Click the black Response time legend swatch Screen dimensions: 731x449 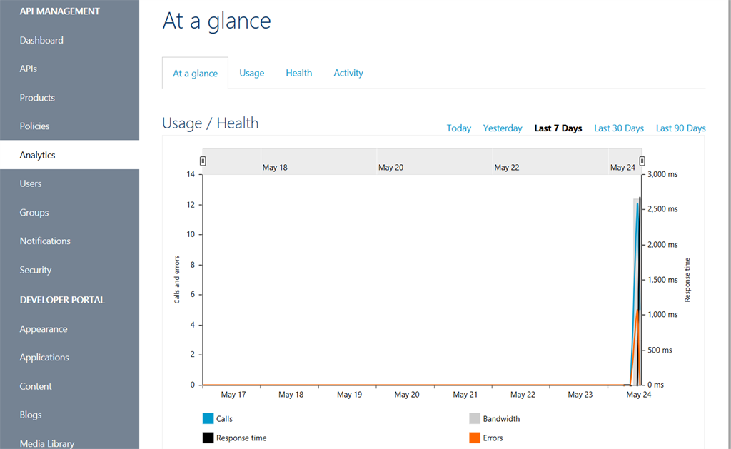click(x=208, y=438)
